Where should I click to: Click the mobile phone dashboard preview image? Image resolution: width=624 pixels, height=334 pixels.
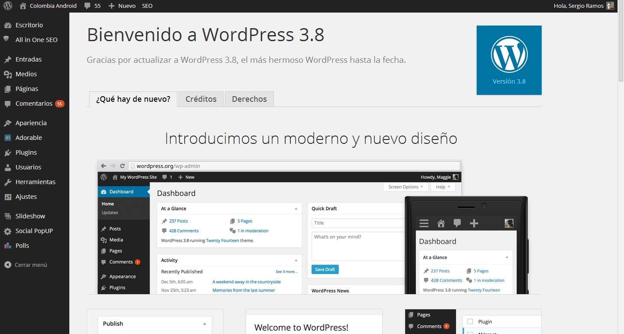(467, 245)
